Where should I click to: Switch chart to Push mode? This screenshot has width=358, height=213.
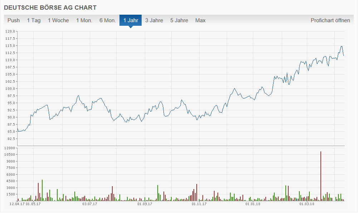tap(14, 20)
